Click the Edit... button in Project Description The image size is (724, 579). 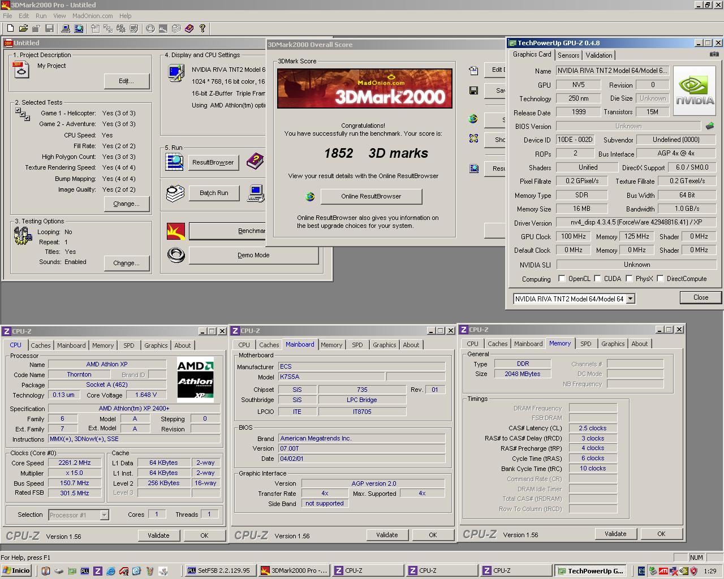[x=126, y=81]
